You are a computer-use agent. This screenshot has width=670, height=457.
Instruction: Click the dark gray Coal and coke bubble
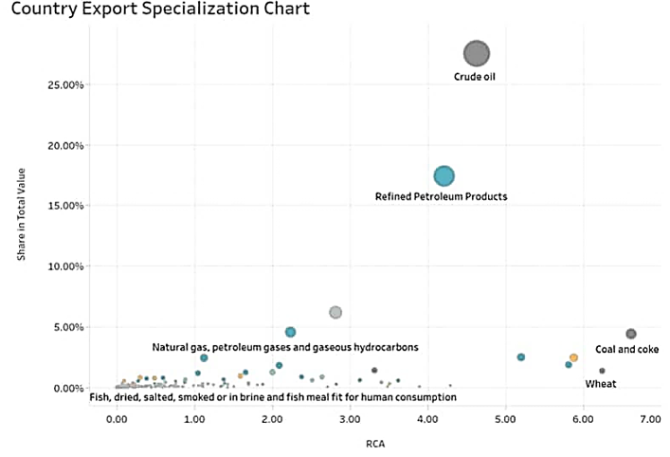[x=630, y=334]
